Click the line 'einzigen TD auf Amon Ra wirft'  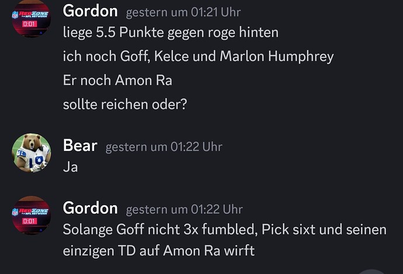[159, 251]
